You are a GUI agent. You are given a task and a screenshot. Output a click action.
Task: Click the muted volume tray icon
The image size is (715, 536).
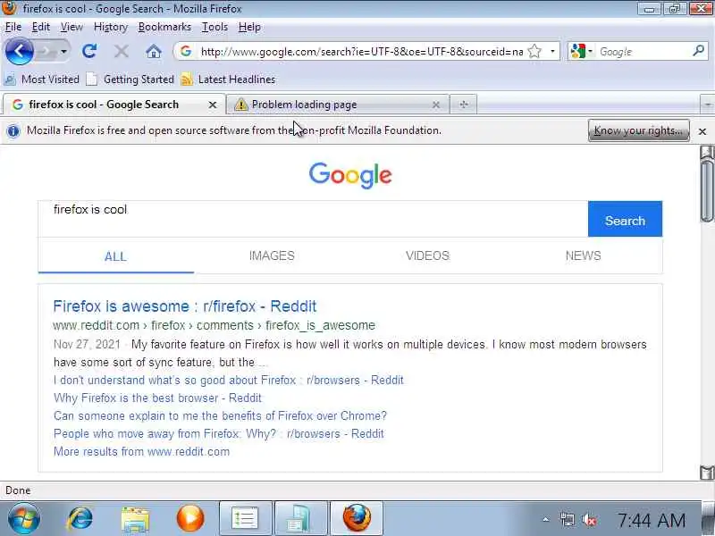pyautogui.click(x=589, y=520)
